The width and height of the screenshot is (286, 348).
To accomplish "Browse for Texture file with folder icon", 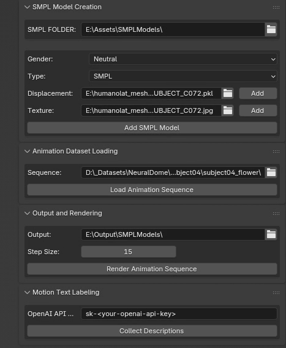I will pyautogui.click(x=228, y=110).
